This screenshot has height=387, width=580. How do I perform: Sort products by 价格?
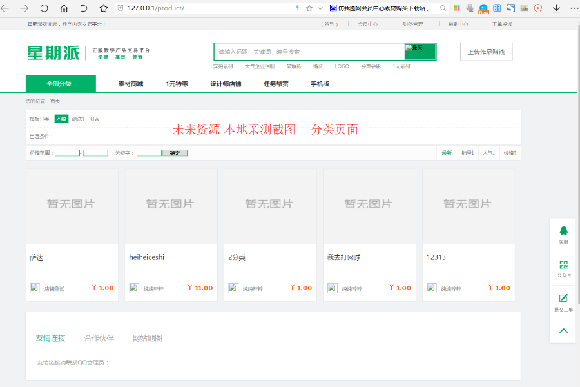[510, 153]
